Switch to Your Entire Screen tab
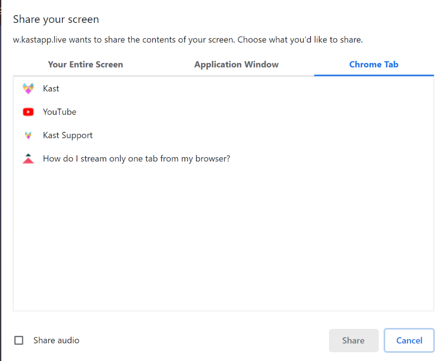 (x=85, y=65)
